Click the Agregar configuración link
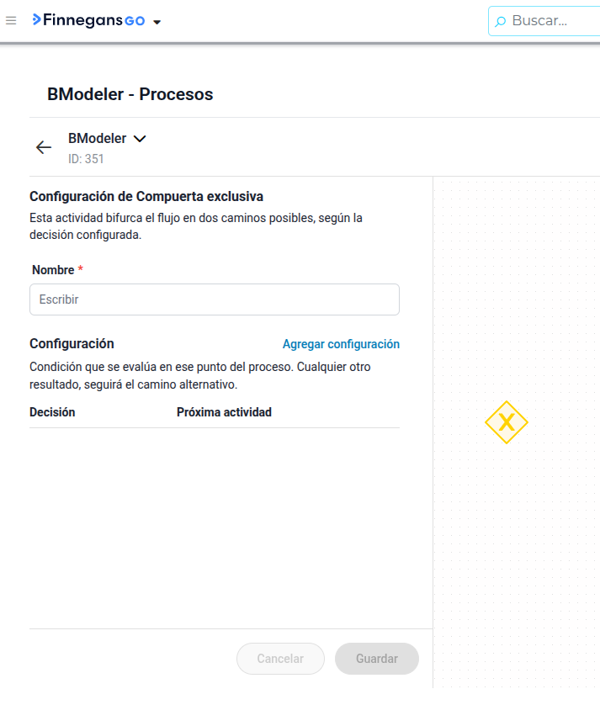The width and height of the screenshot is (600, 726). (341, 344)
